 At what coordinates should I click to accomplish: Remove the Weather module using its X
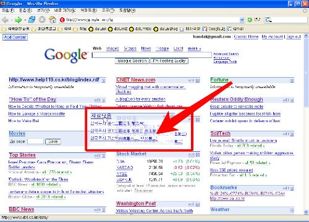[292, 210]
